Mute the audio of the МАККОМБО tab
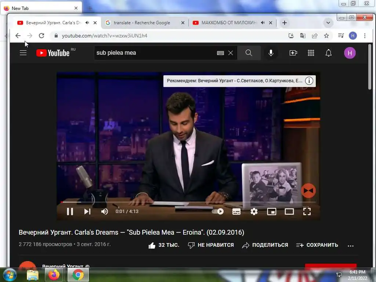This screenshot has height=282, width=376. point(263,23)
